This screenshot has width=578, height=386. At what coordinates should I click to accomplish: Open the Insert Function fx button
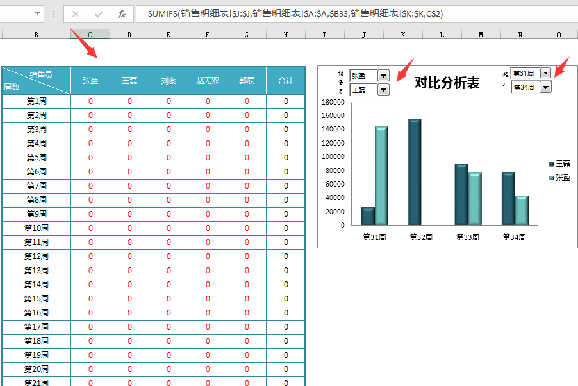[122, 14]
